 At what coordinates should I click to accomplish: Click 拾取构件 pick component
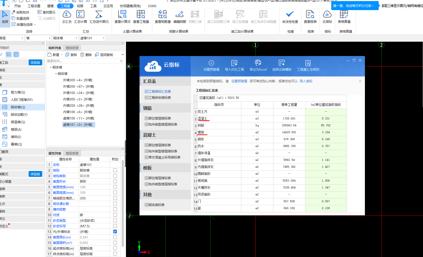coord(21,12)
